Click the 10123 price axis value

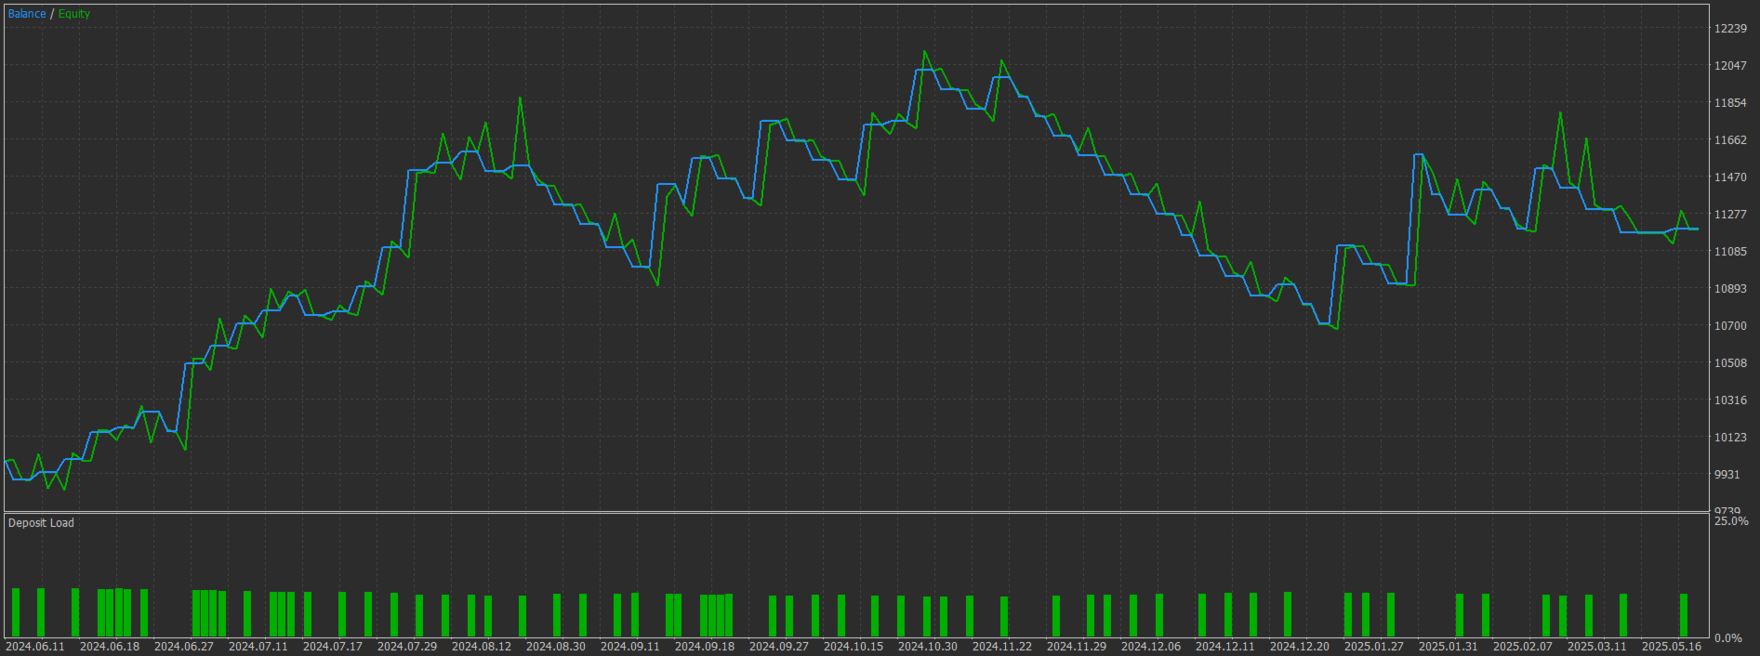point(1730,438)
